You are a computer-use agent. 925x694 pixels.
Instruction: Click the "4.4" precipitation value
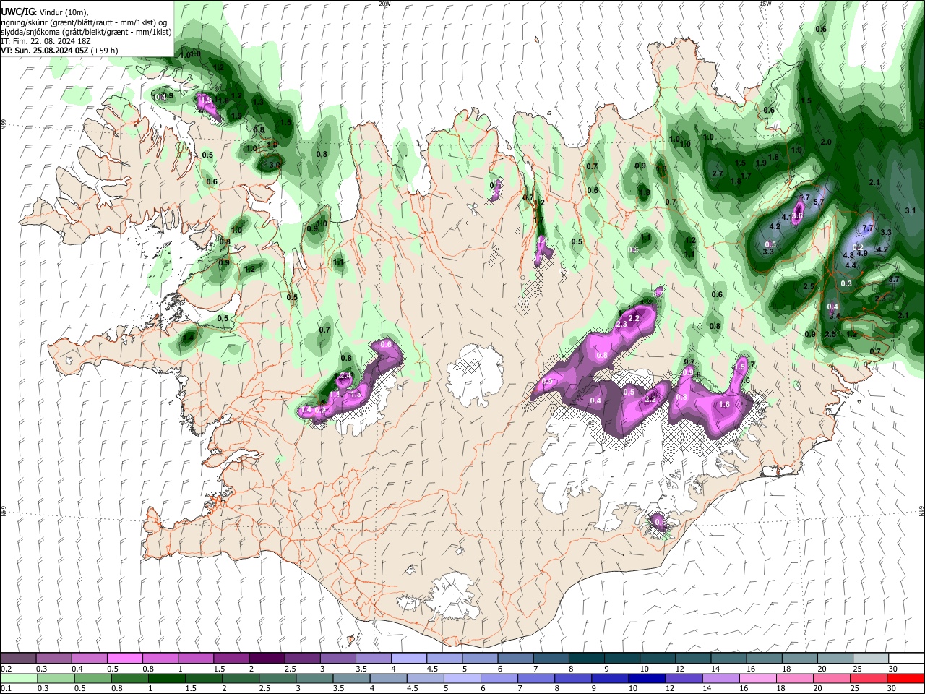coord(851,265)
